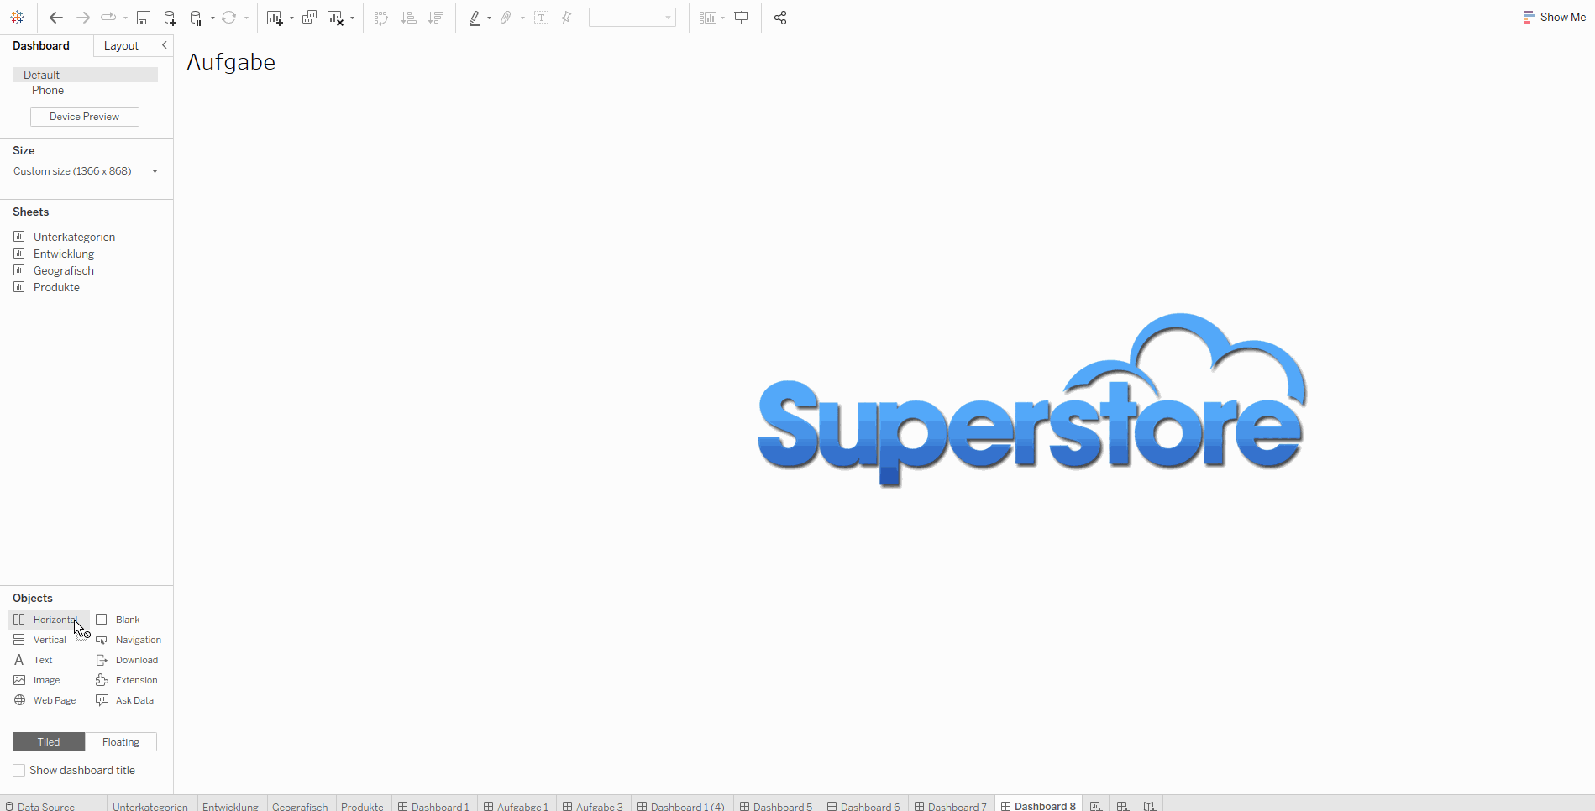
Task: Select the Phone device layout
Action: point(48,91)
